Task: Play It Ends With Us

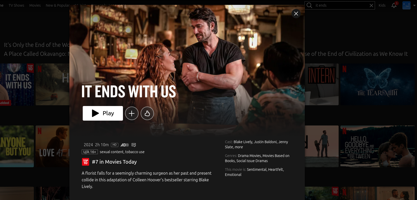Action: [x=103, y=113]
